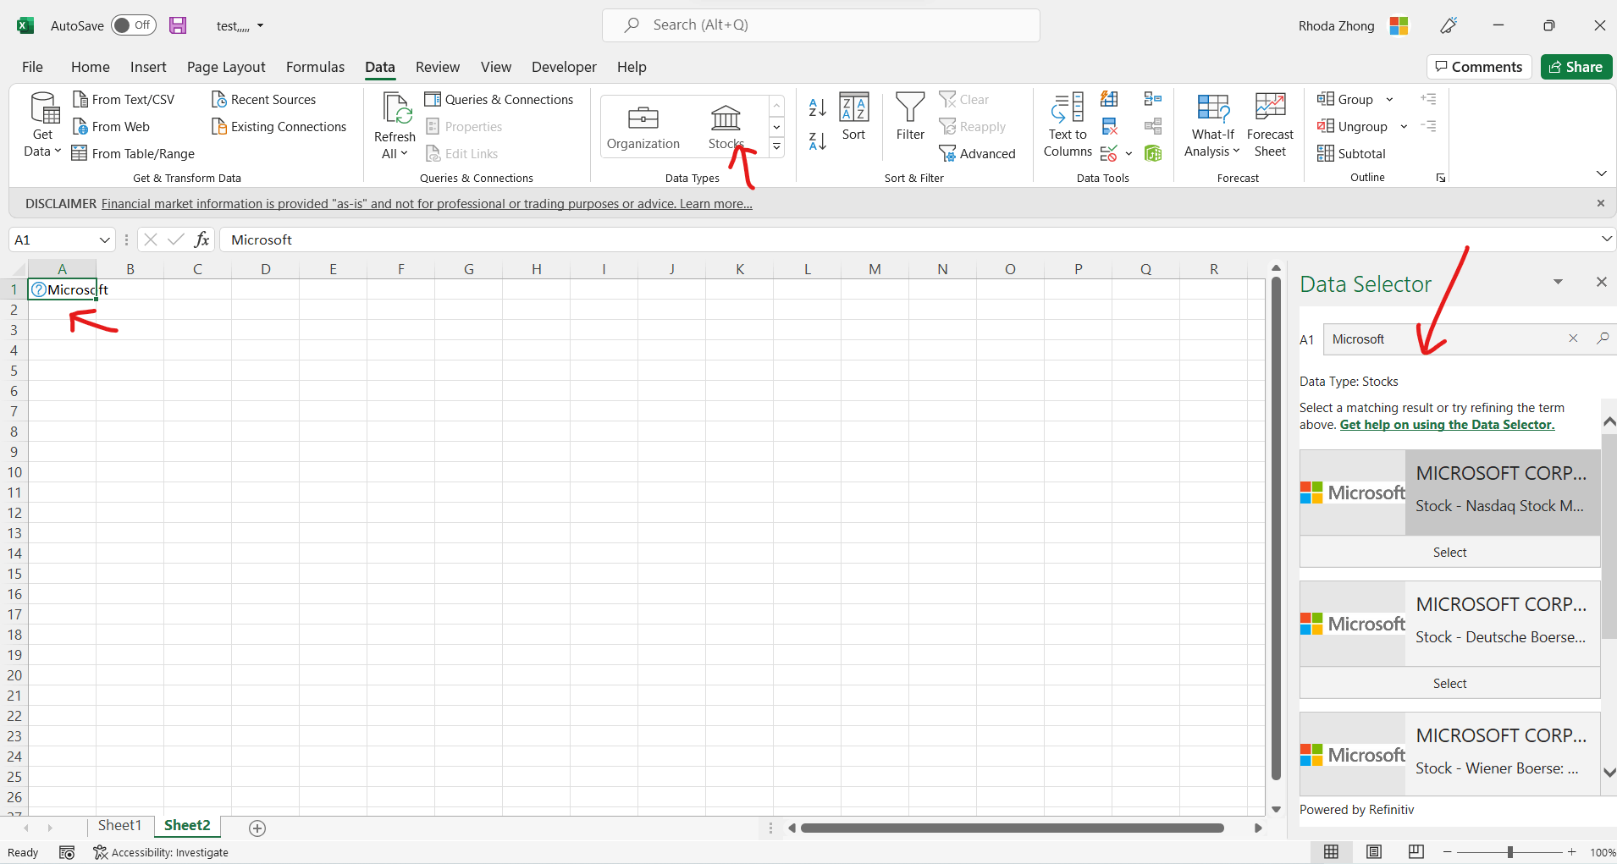
Task: Switch to the Home tab
Action: 90,67
